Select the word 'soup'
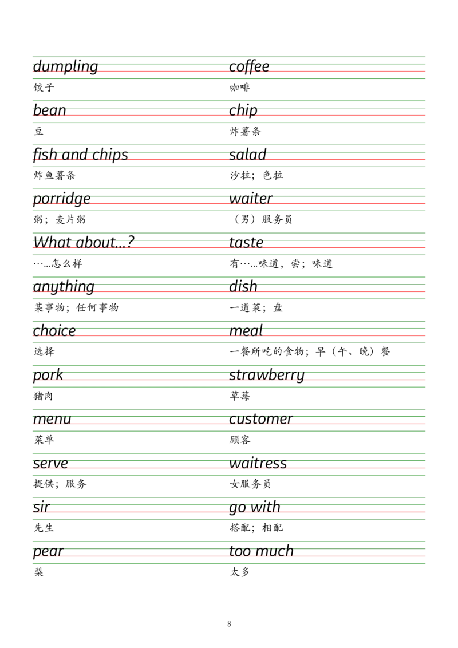This screenshot has width=458, height=648. point(247,242)
